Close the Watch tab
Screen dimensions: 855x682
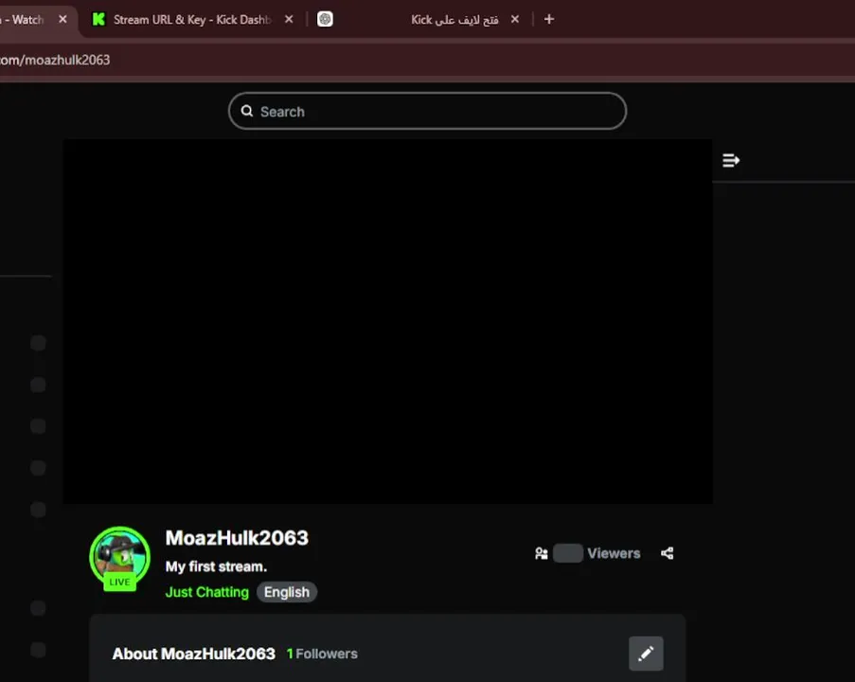pyautogui.click(x=62, y=19)
